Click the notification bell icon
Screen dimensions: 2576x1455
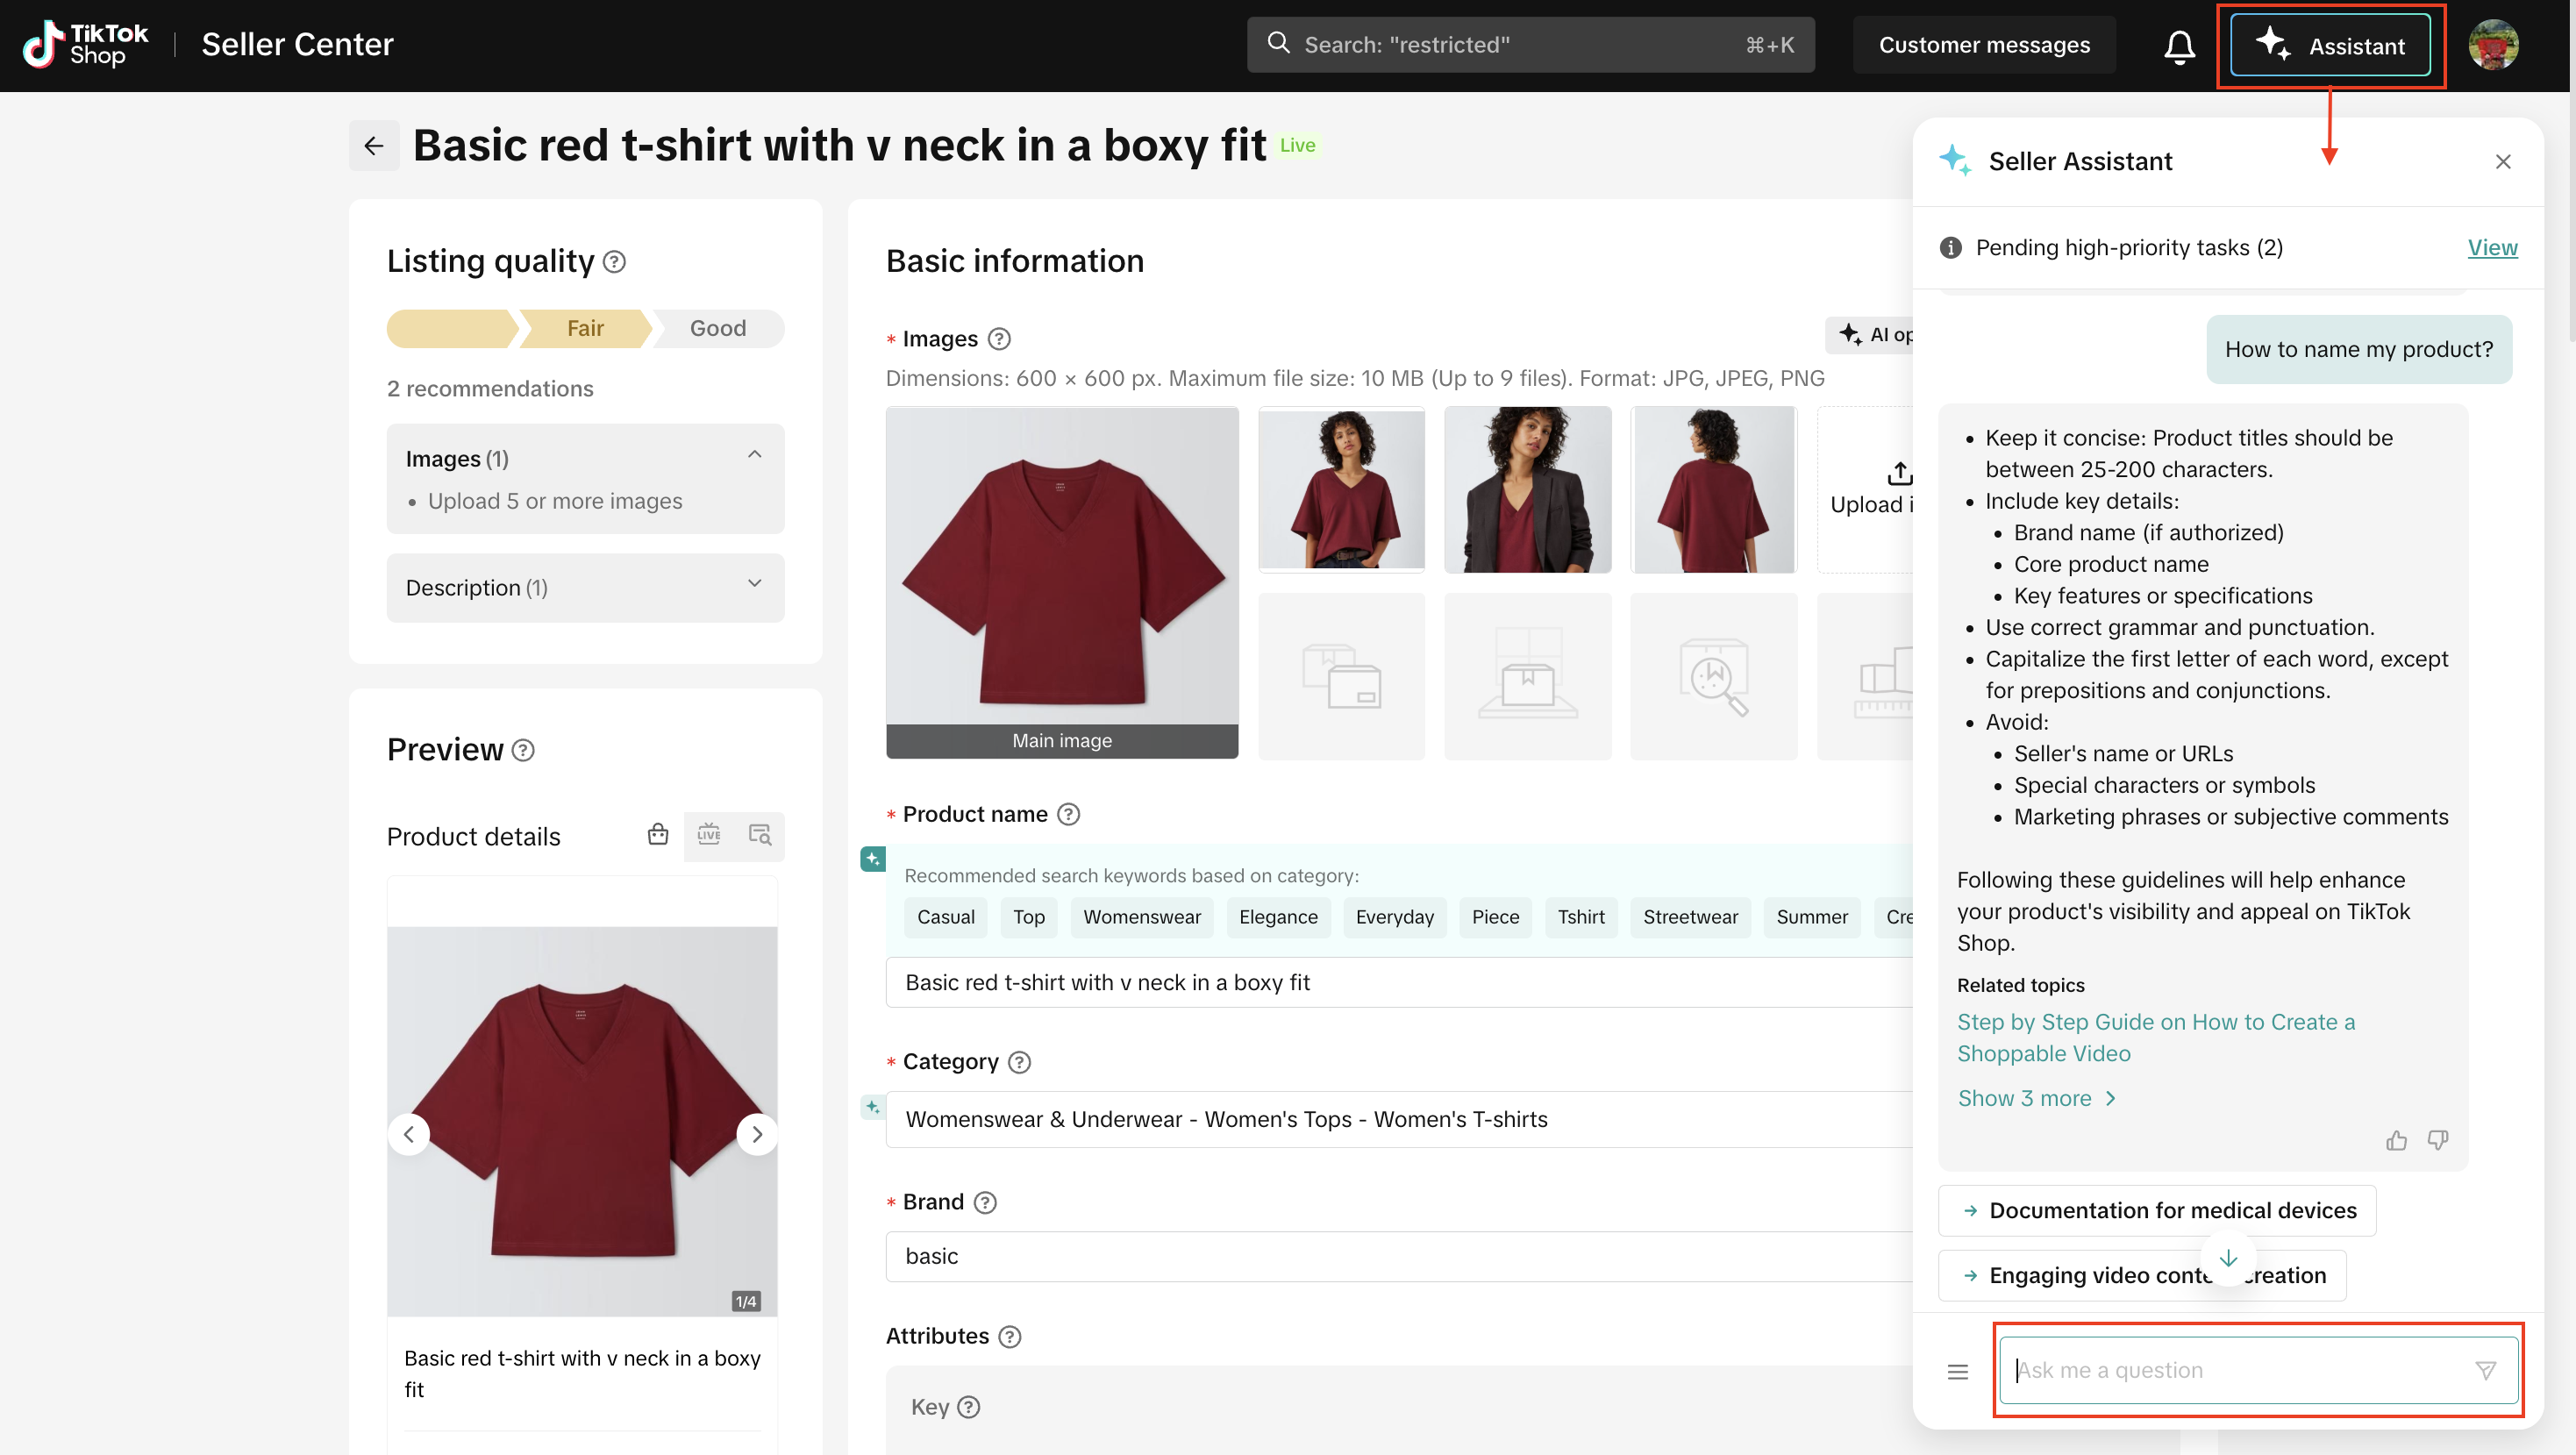pyautogui.click(x=2179, y=46)
